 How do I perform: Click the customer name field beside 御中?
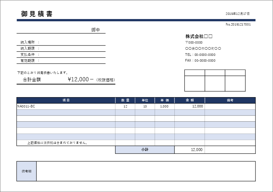(52, 31)
